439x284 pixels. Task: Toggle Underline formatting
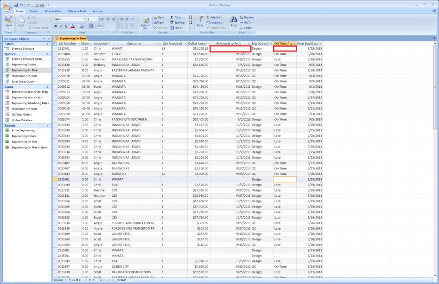pos(66,26)
